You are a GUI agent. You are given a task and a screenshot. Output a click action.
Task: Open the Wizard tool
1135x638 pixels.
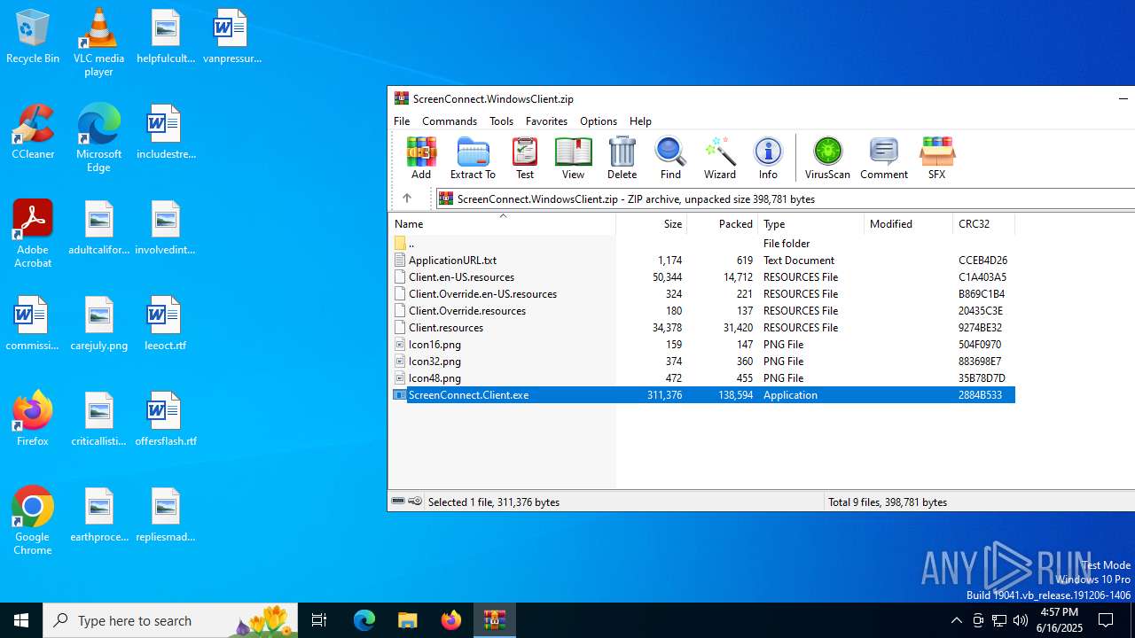tap(720, 159)
